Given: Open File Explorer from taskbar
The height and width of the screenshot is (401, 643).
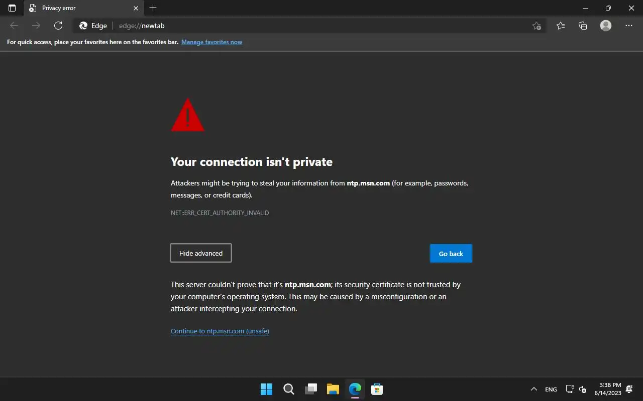Looking at the screenshot, I should pyautogui.click(x=333, y=389).
